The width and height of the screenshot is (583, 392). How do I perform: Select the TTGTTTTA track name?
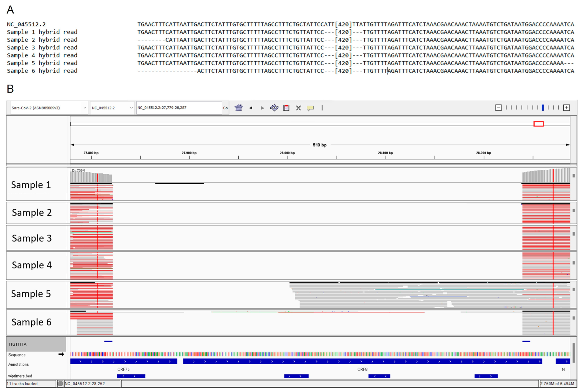pos(17,344)
